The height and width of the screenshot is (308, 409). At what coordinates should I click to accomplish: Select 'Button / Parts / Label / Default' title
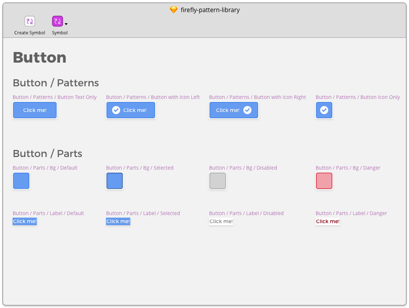pos(48,213)
